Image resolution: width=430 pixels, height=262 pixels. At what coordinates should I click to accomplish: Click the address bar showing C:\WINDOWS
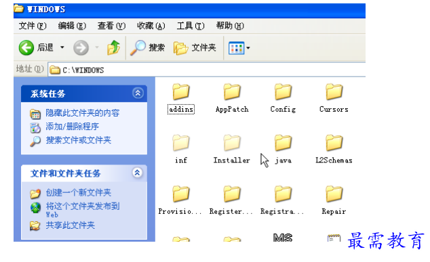(207, 70)
